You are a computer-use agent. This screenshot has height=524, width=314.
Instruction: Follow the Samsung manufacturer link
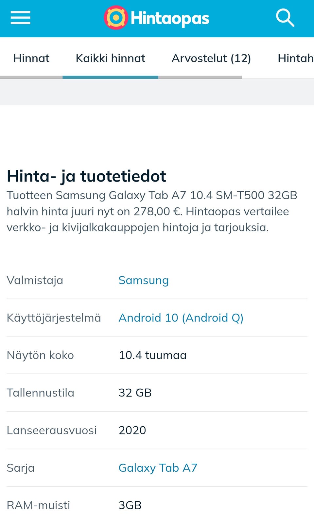click(x=144, y=280)
